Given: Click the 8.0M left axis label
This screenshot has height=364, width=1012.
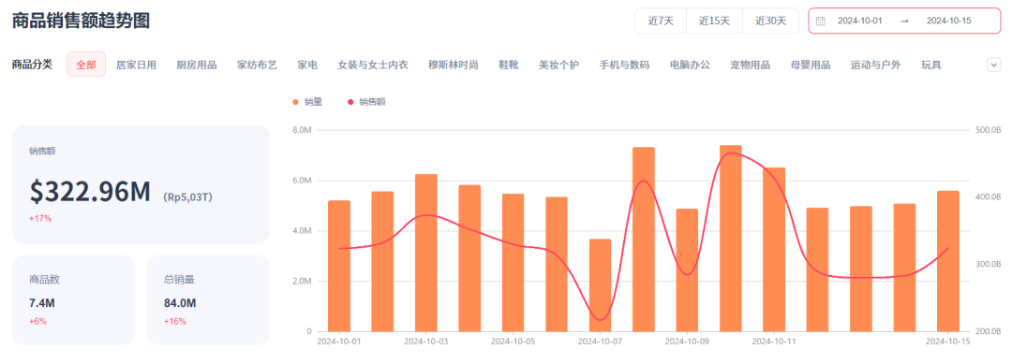Looking at the screenshot, I should coord(302,130).
